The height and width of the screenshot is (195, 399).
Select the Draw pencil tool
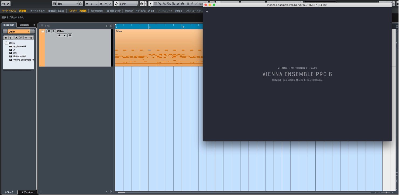click(x=192, y=4)
